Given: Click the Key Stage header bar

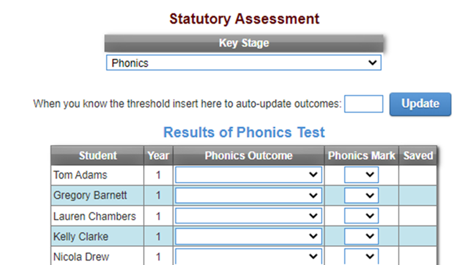Looking at the screenshot, I should tap(244, 44).
